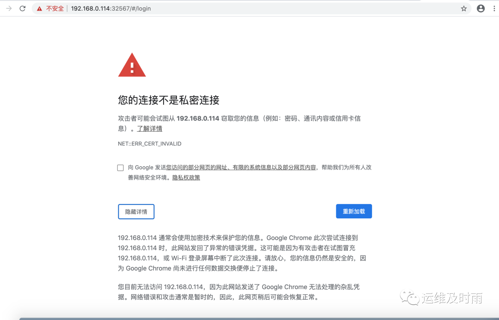
Task: Click the address bar URL 192.168.0.114:32567
Action: click(x=111, y=9)
